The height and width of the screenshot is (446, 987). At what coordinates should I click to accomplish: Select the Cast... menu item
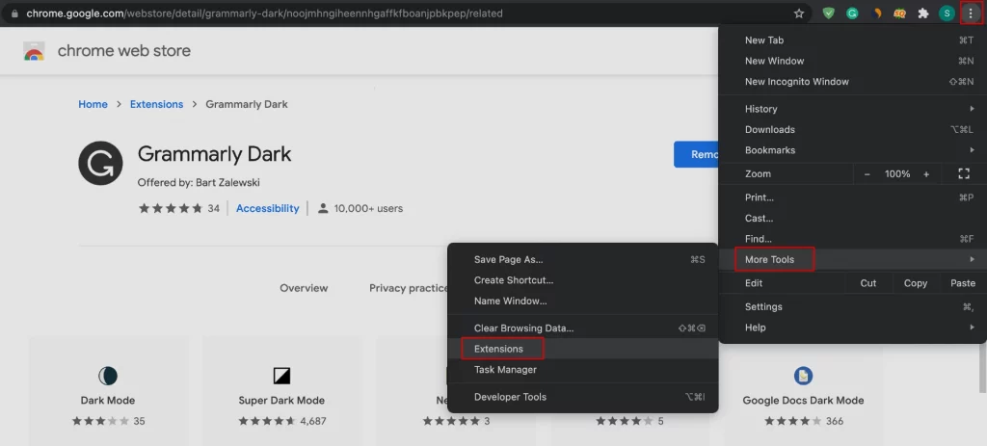pos(852,219)
